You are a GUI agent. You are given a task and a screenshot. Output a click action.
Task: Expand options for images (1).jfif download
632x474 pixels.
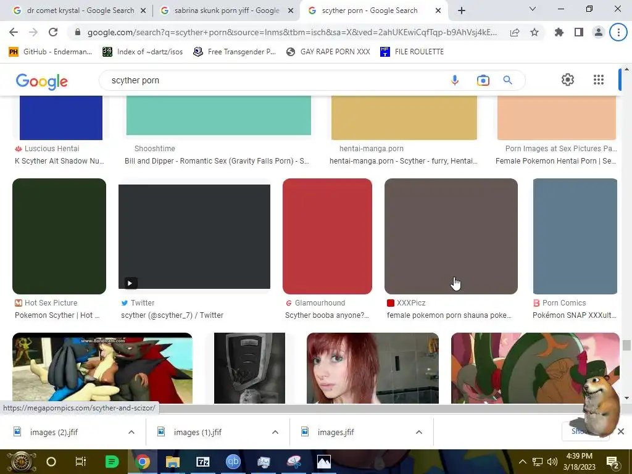275,432
